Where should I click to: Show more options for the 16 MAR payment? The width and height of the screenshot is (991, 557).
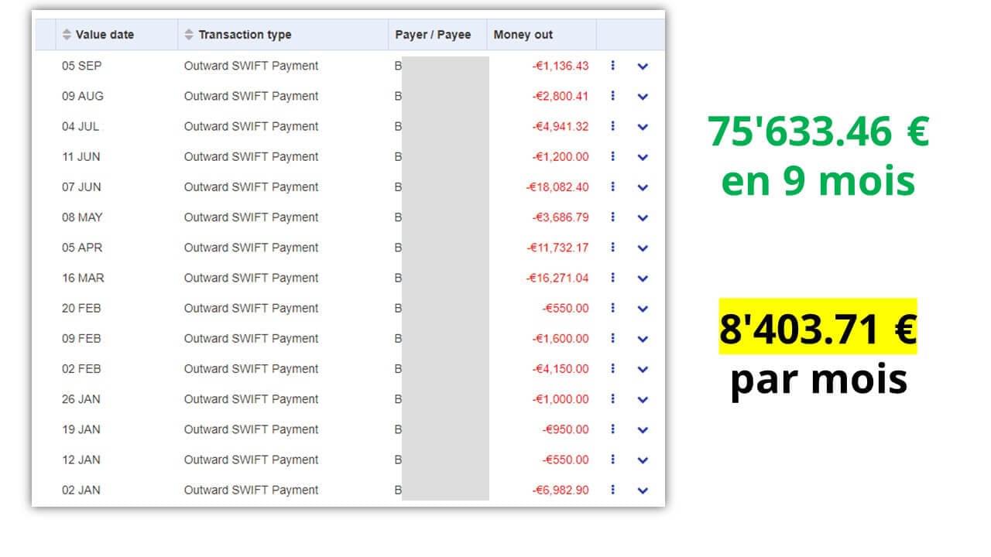[x=612, y=278]
